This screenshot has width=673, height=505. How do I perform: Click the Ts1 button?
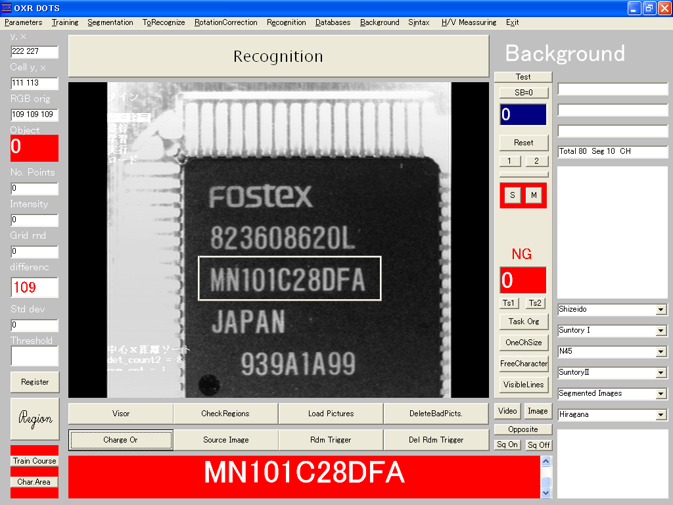[x=509, y=303]
